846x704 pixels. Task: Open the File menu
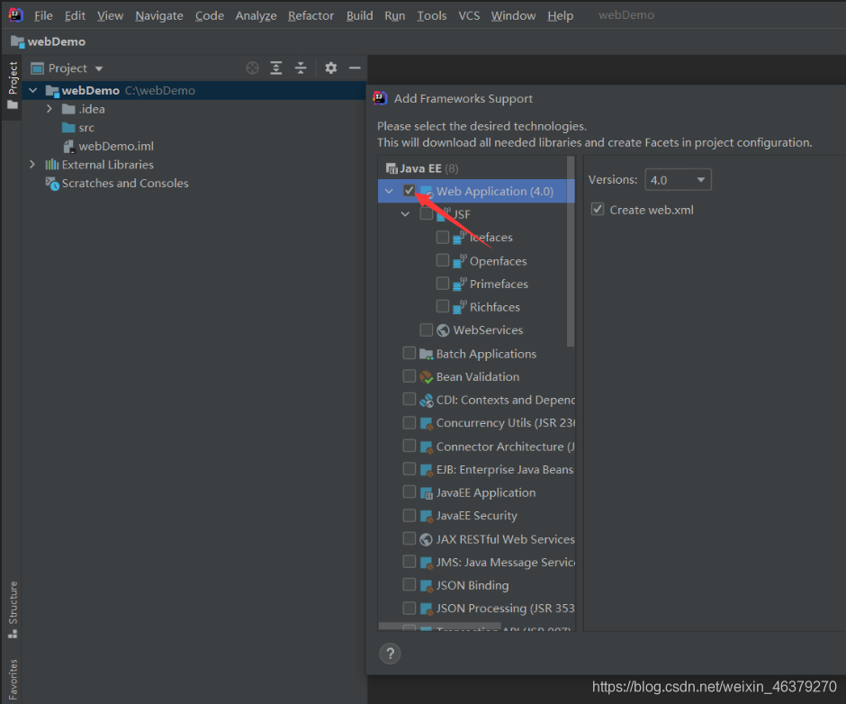pos(43,15)
